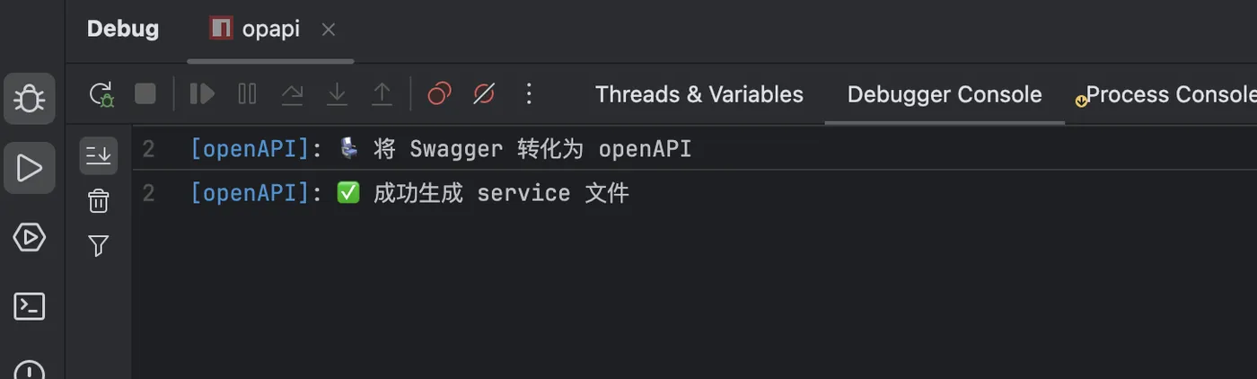
Task: Select the Debugger Console tab
Action: (945, 94)
